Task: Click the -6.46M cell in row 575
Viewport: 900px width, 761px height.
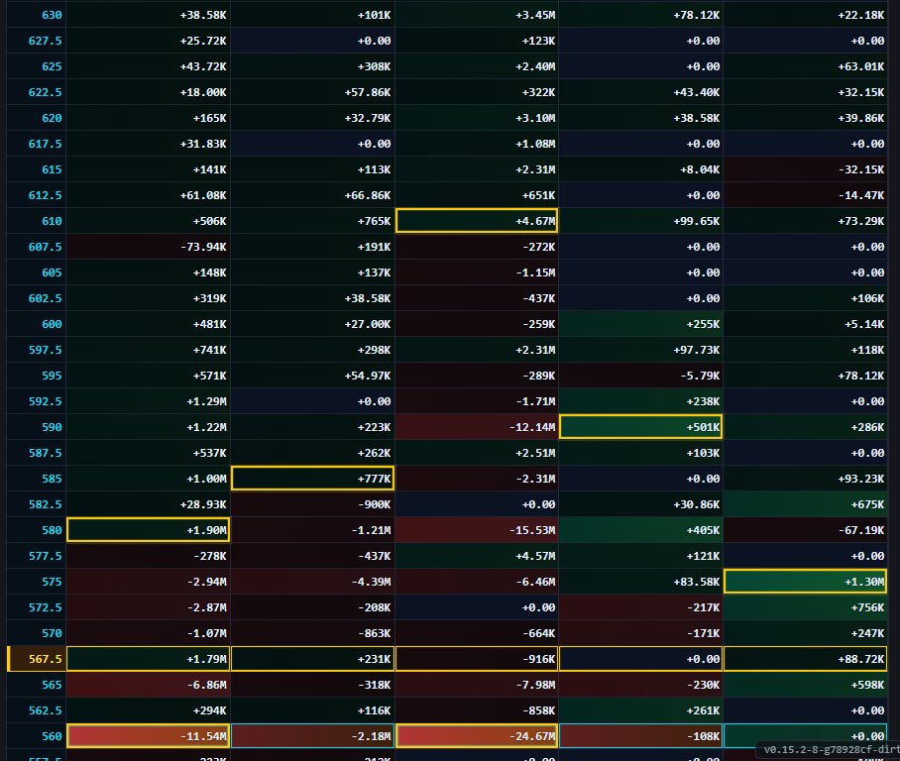Action: point(477,582)
